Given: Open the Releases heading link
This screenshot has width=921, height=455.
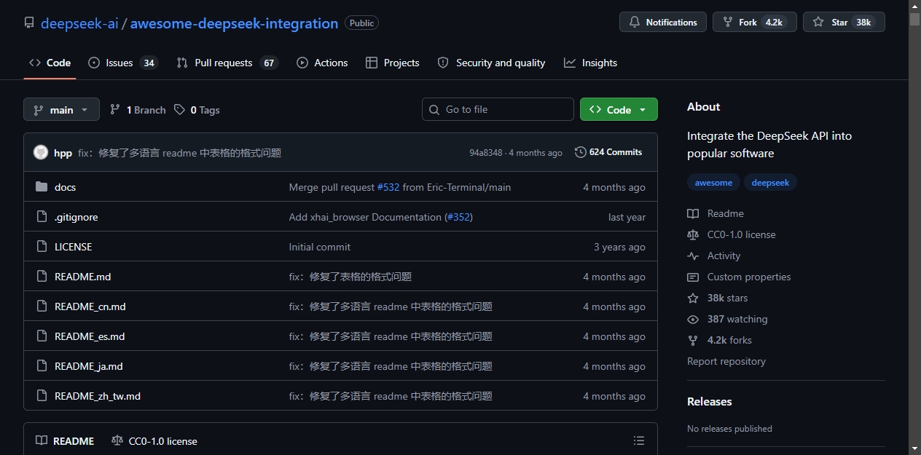Looking at the screenshot, I should point(710,401).
